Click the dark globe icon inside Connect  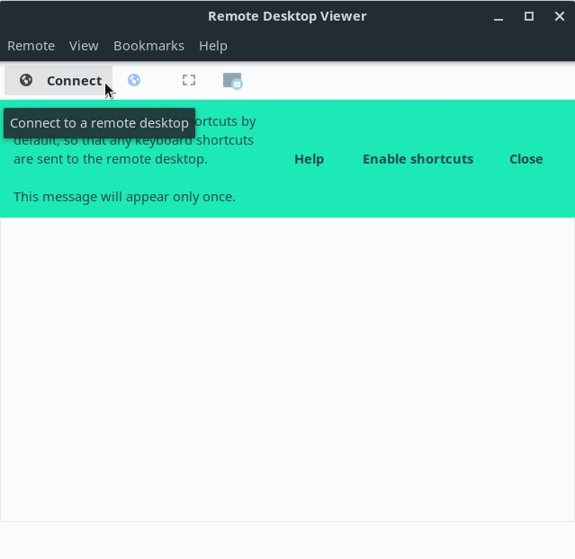tap(26, 81)
